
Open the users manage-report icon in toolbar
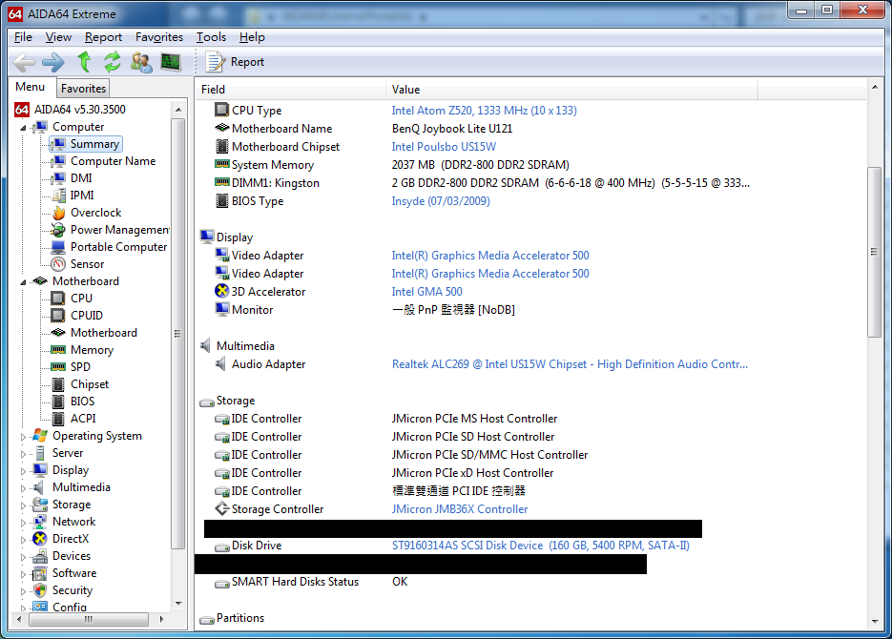point(141,62)
